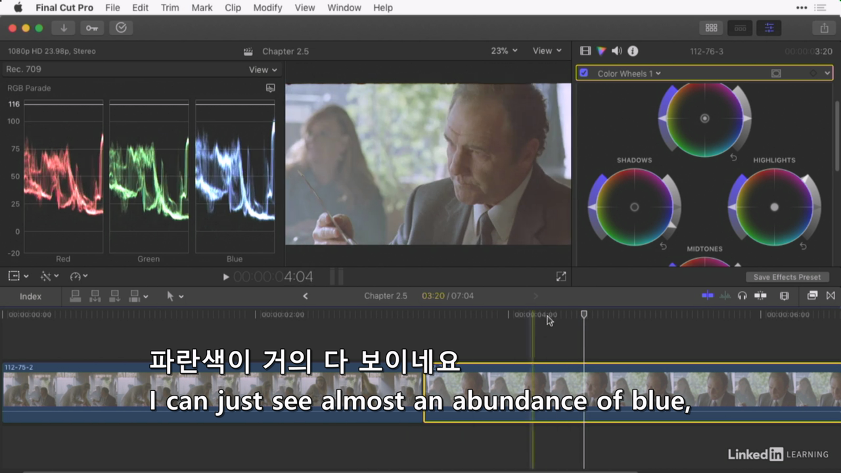The width and height of the screenshot is (841, 473).
Task: Open the File menu
Action: click(x=112, y=8)
